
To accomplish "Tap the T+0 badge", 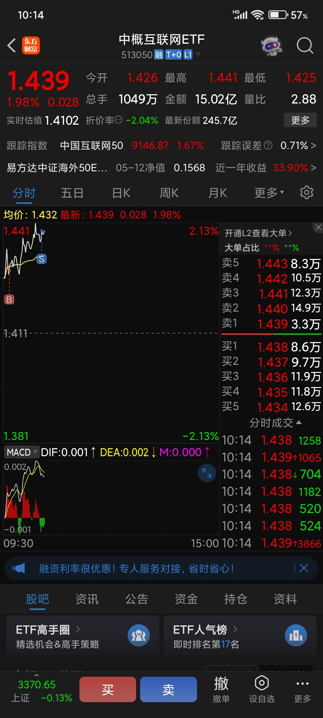I will [173, 55].
